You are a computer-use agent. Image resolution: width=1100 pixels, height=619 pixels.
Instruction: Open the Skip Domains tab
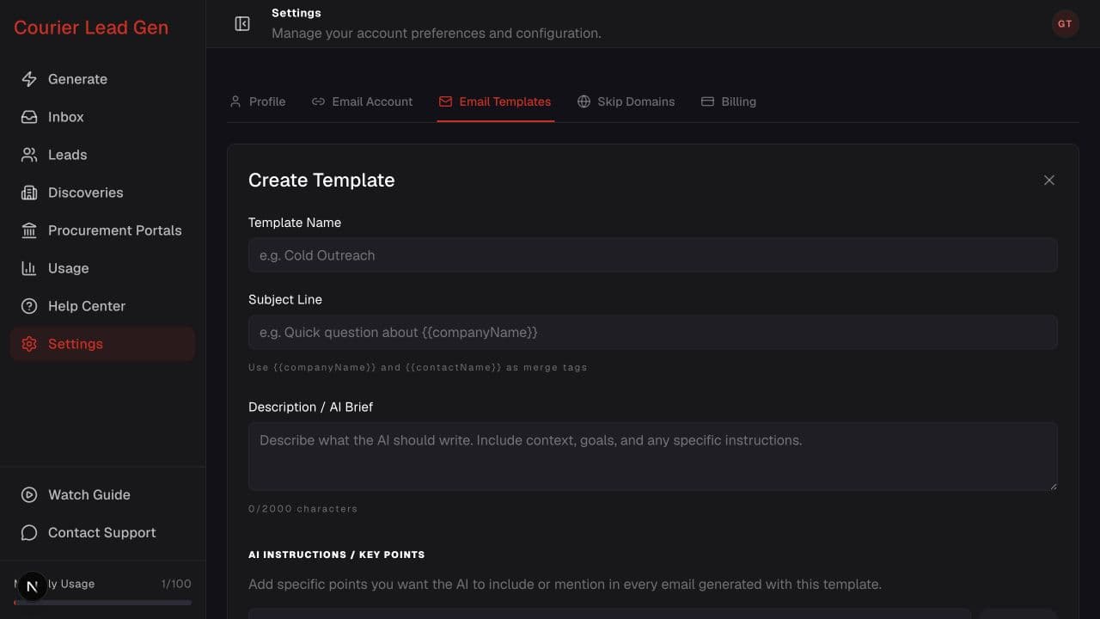[x=626, y=101]
